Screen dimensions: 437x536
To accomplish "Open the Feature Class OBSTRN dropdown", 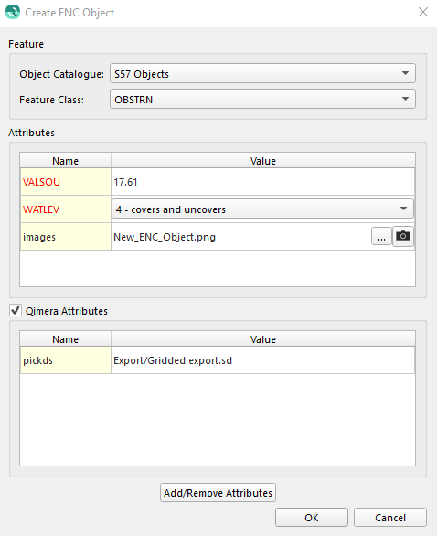I will click(262, 99).
